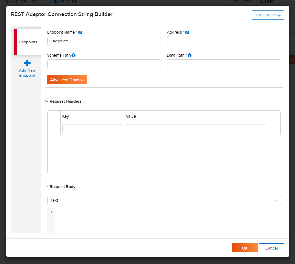
Task: Click the Scheme Path info icon
Action: (x=74, y=55)
